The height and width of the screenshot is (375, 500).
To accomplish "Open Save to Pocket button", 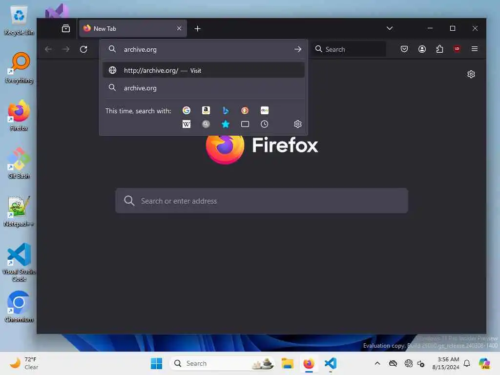I will coord(404,49).
